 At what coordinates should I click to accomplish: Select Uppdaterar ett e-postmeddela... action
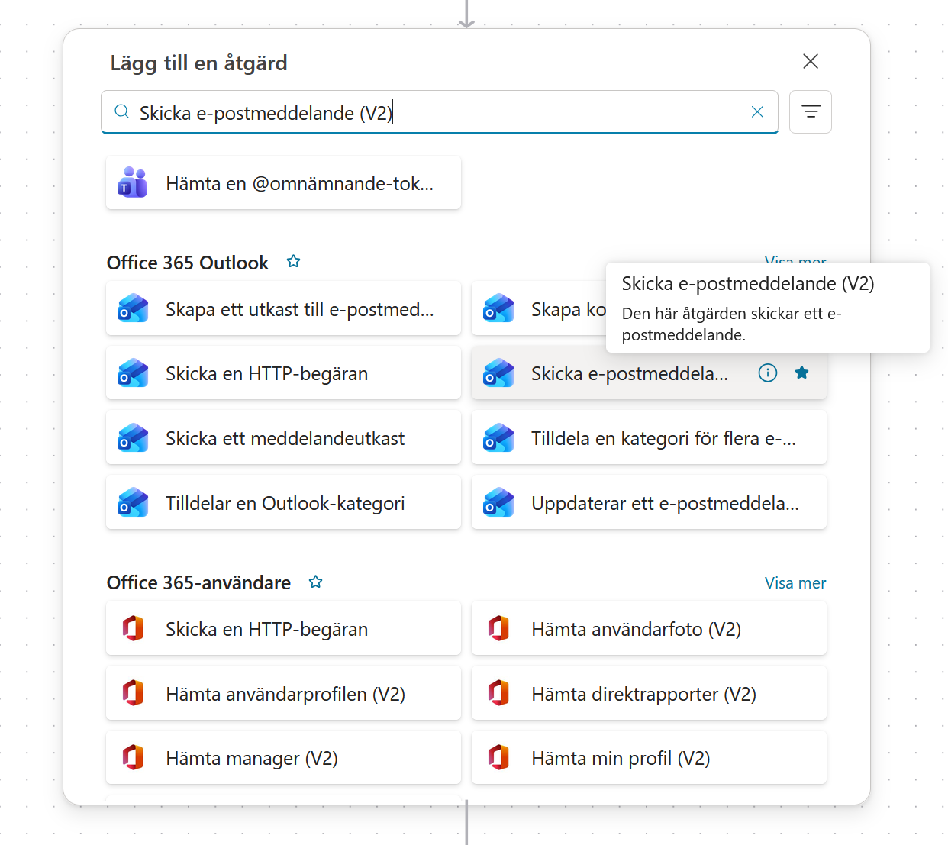(649, 503)
